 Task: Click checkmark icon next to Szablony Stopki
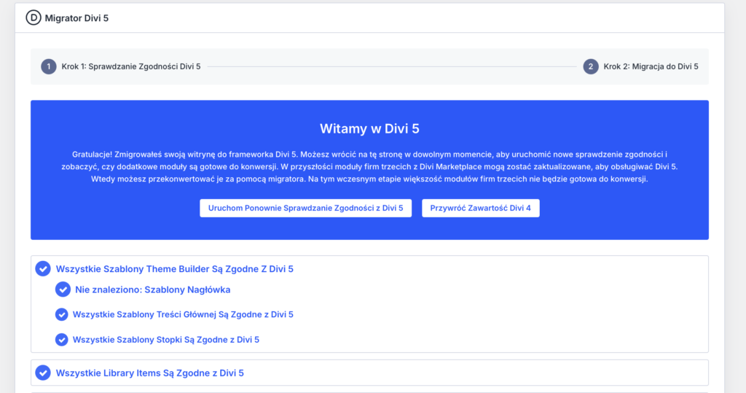pyautogui.click(x=62, y=339)
